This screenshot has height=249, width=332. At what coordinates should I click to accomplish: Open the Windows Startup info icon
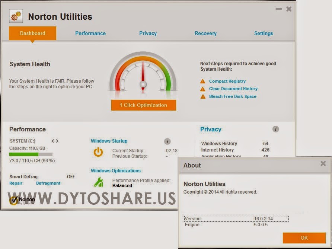coord(167,141)
